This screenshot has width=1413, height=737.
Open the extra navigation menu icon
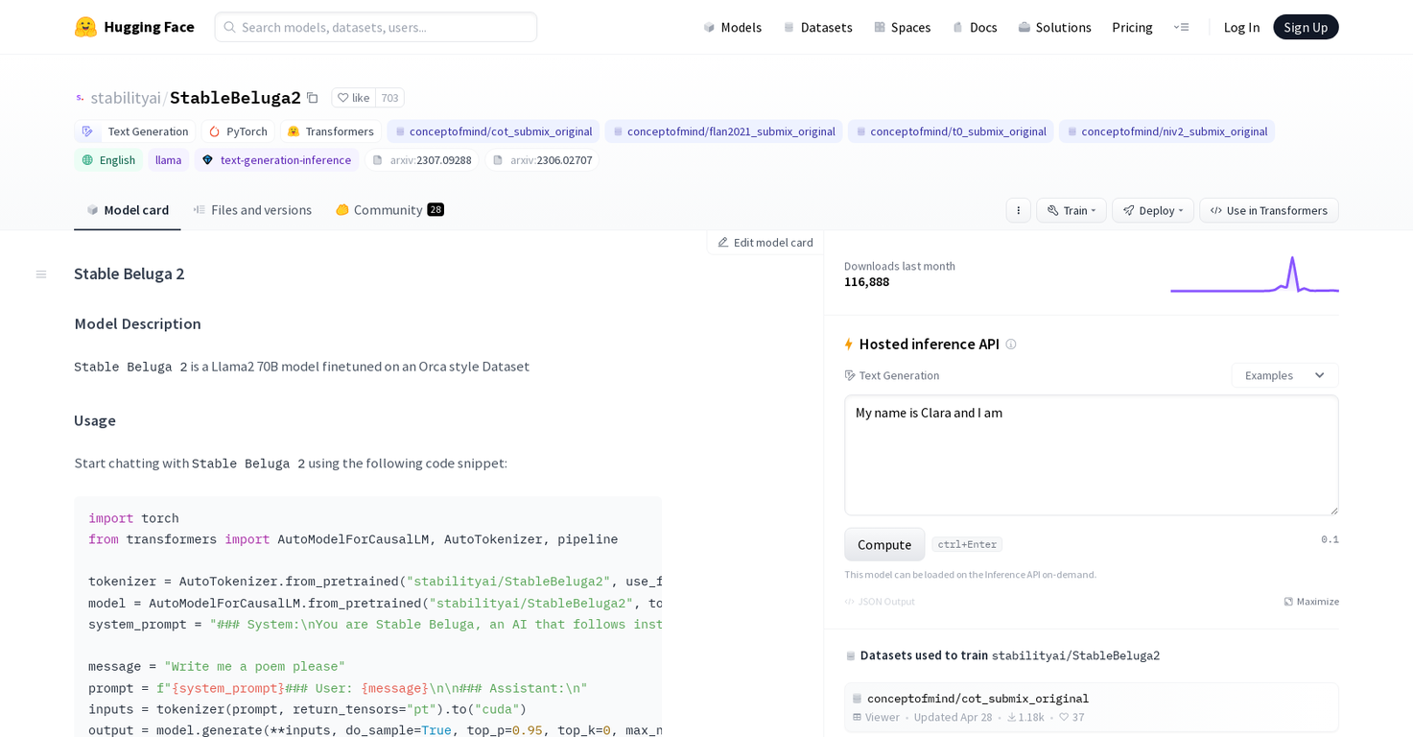1181,27
